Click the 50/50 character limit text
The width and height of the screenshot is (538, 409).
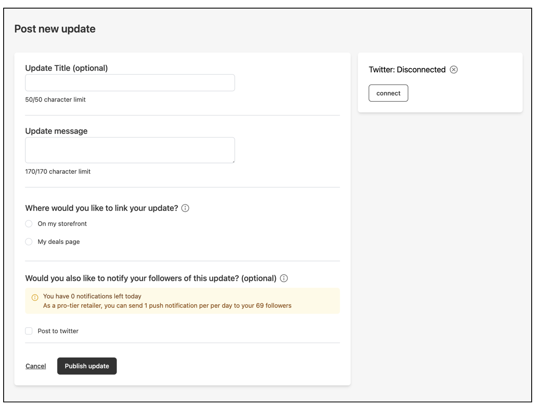[55, 99]
